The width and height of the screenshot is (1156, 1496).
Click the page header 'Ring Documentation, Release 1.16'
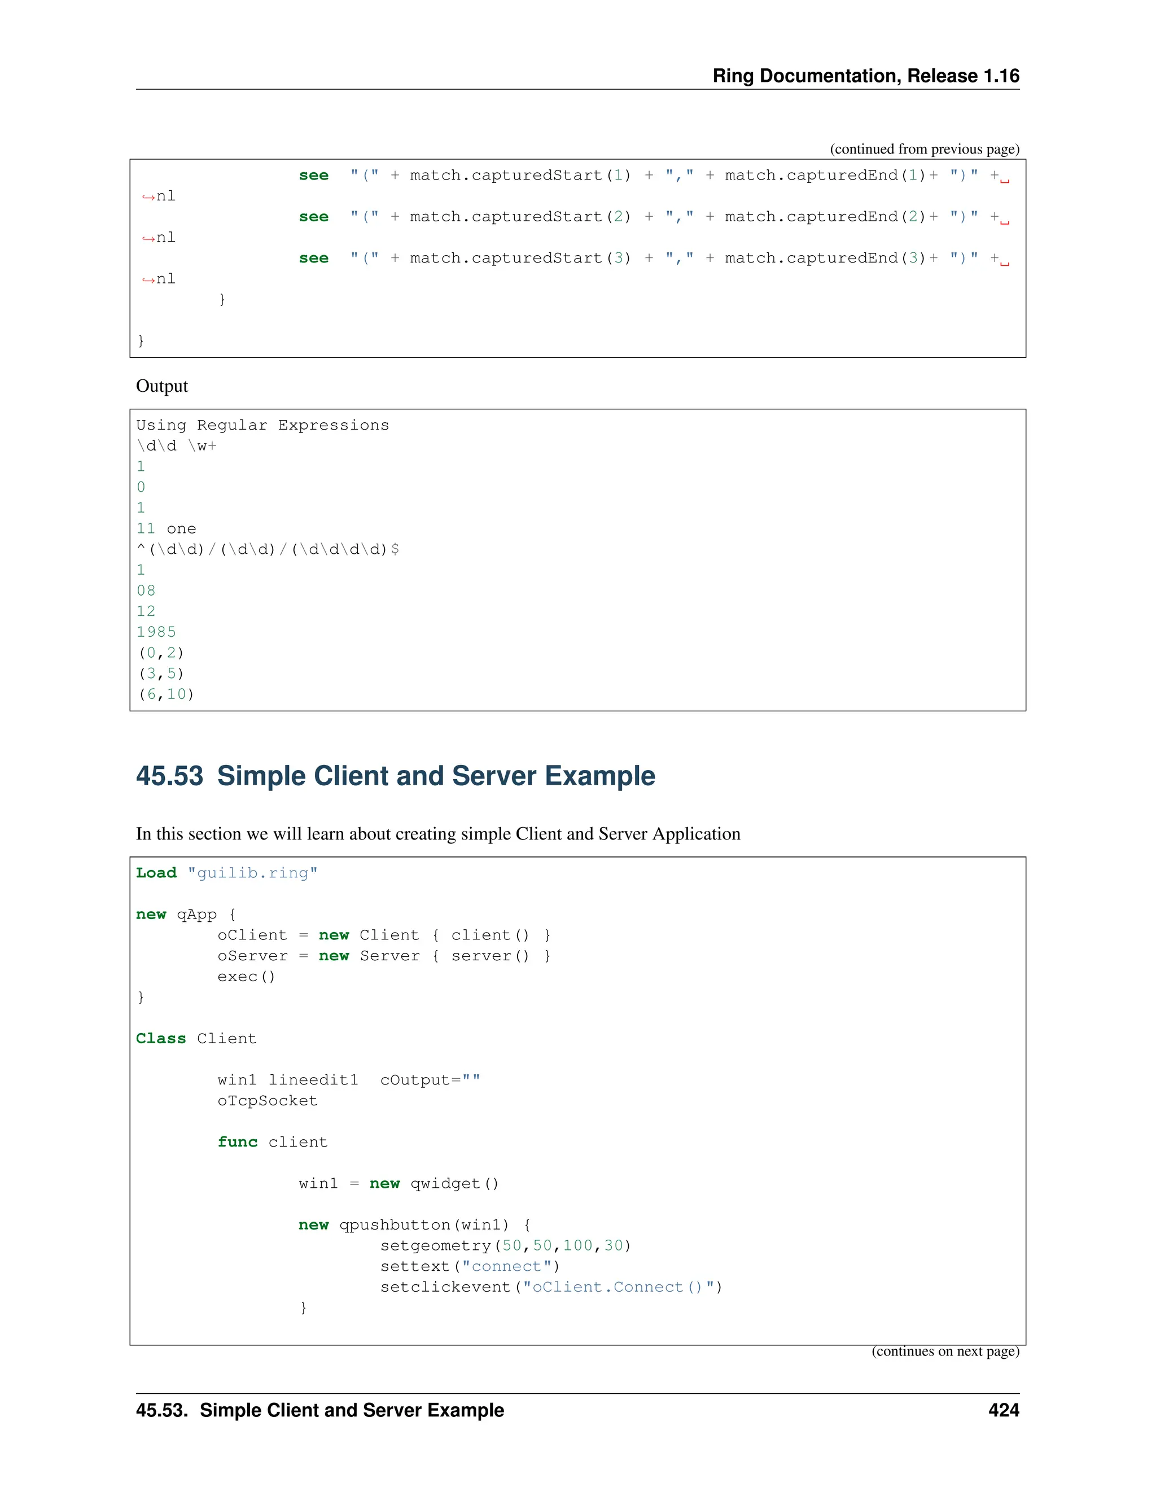pyautogui.click(x=865, y=75)
